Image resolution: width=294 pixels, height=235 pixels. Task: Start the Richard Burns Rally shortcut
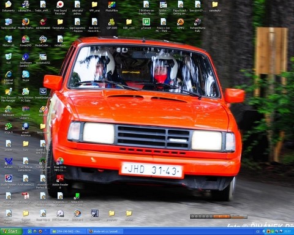pos(198,25)
